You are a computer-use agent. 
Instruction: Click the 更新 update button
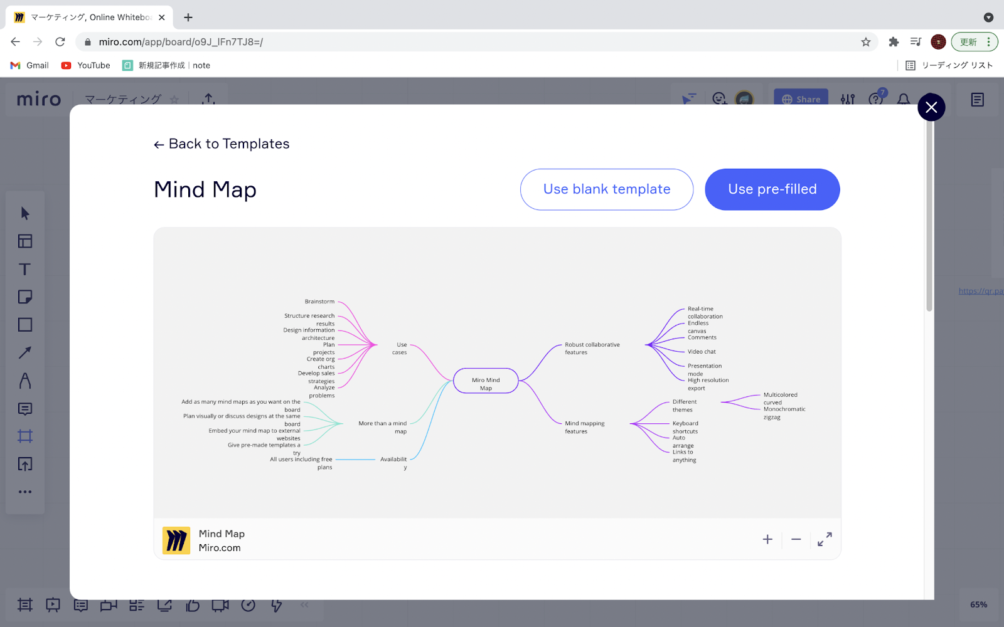pyautogui.click(x=975, y=42)
